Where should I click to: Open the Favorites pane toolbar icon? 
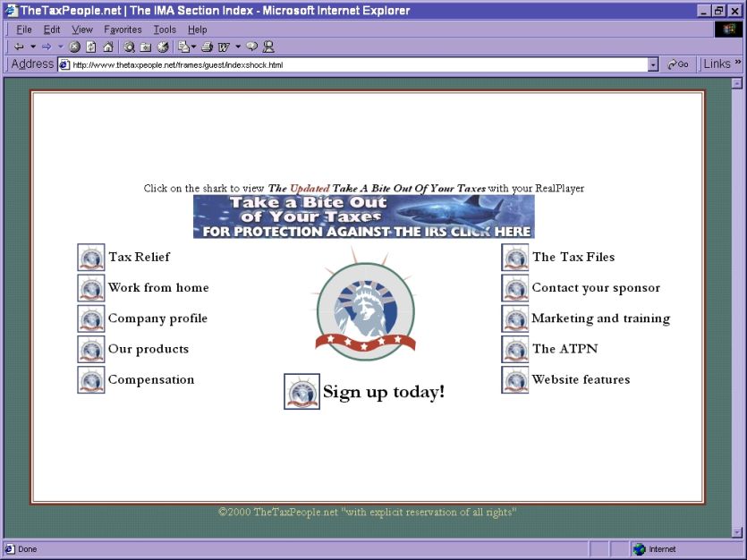click(145, 47)
